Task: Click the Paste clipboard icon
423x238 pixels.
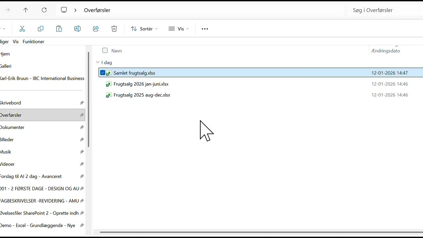Action: [59, 29]
